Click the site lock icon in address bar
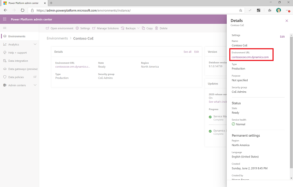Screen dimensions: 293x187 click(32, 11)
